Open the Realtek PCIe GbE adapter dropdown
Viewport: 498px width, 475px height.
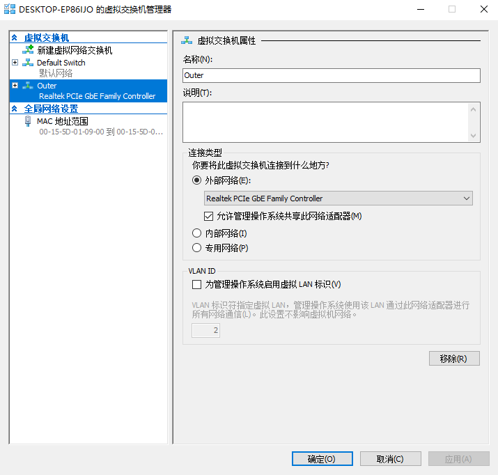339,198
